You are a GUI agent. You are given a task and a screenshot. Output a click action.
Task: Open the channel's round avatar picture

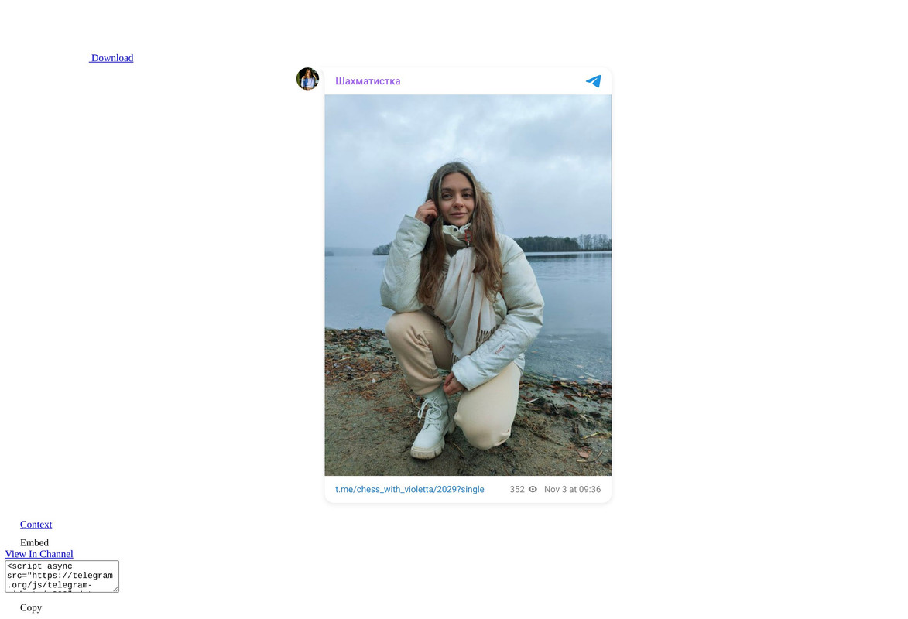307,79
